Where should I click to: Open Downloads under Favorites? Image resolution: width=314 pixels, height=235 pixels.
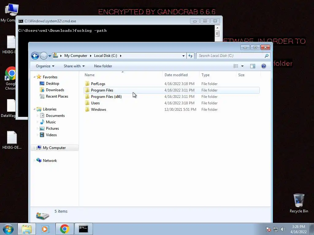[55, 90]
